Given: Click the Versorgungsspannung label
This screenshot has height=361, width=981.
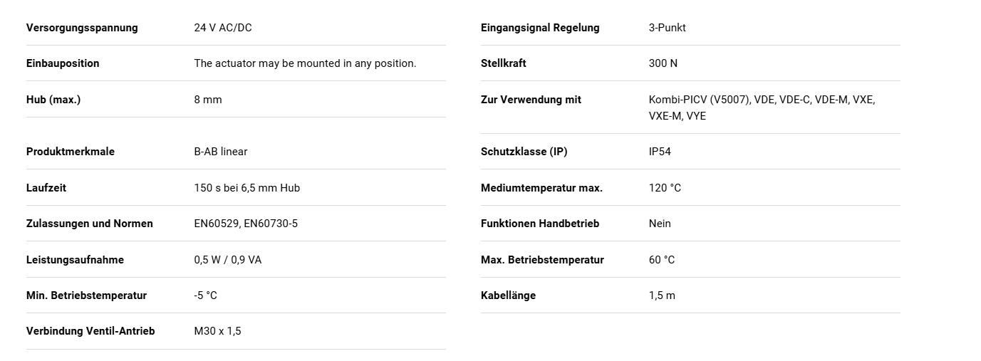Looking at the screenshot, I should click(x=82, y=28).
